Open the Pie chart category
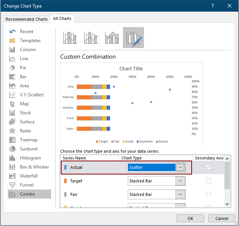 point(23,68)
